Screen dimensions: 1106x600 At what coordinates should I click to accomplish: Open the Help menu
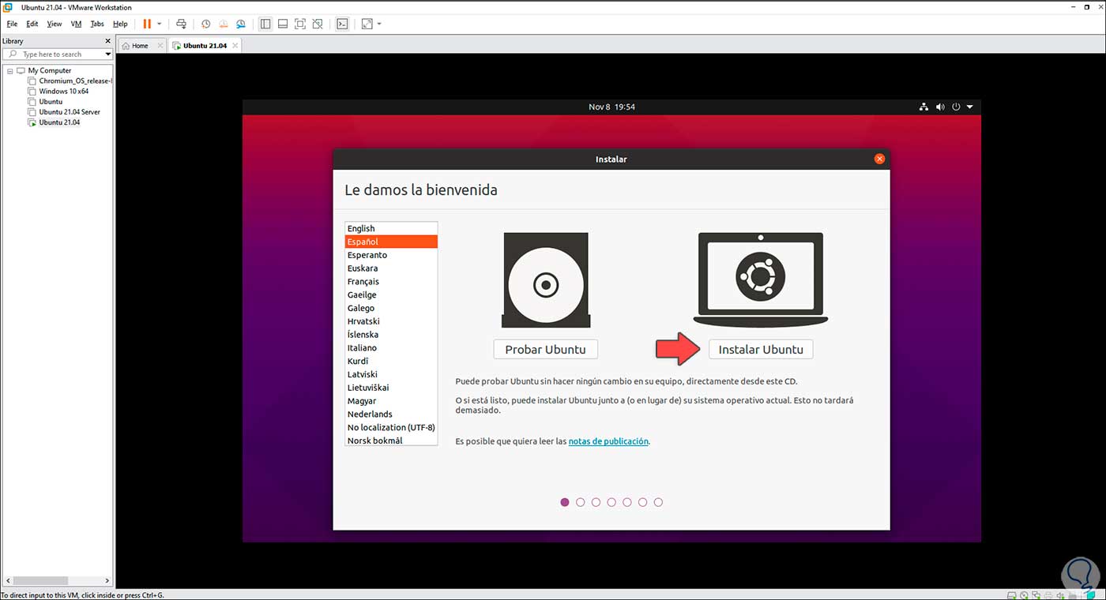coord(119,24)
